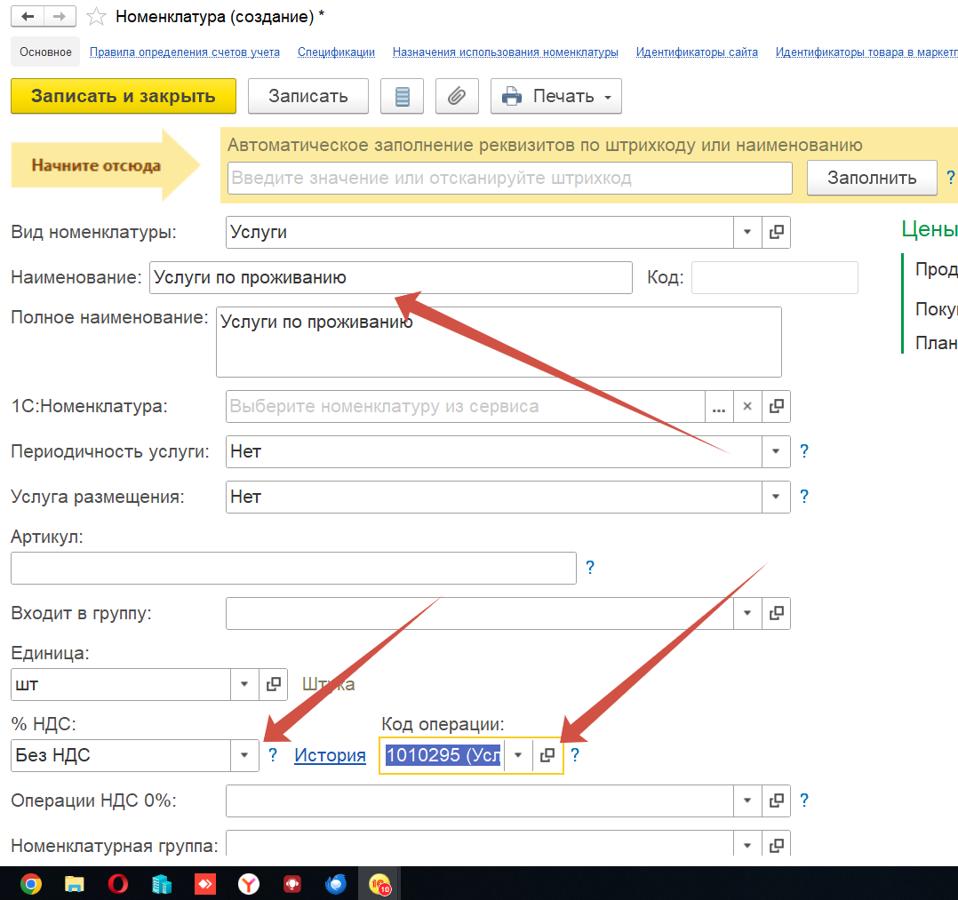Screen dimensions: 958x900
Task: Click help question mark next to Артикул
Action: coord(589,568)
